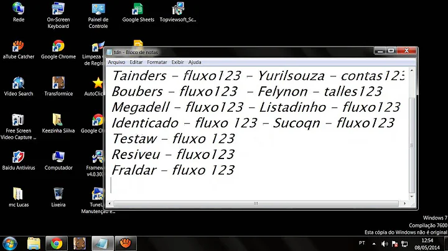This screenshot has height=251, width=448.
Task: Maximize the tdn Notepad window
Action: [x=391, y=51]
